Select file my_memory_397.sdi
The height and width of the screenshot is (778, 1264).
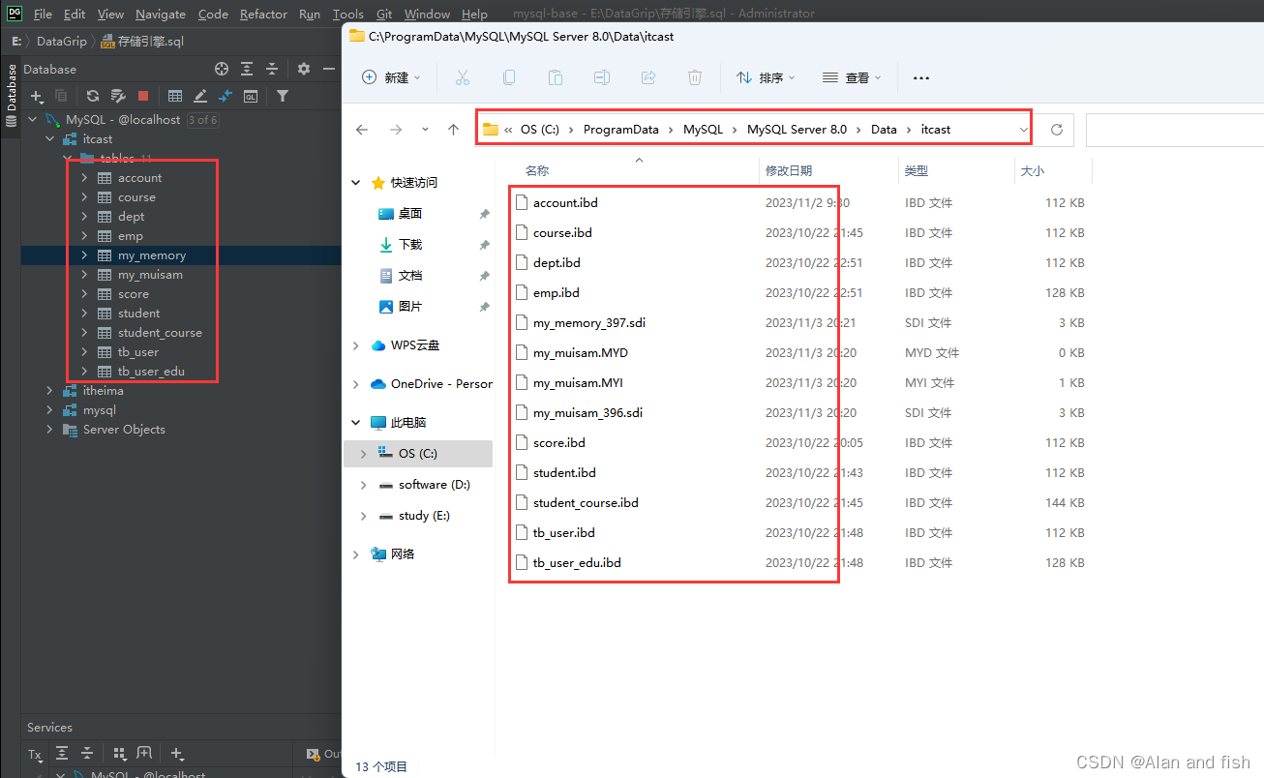pyautogui.click(x=589, y=323)
